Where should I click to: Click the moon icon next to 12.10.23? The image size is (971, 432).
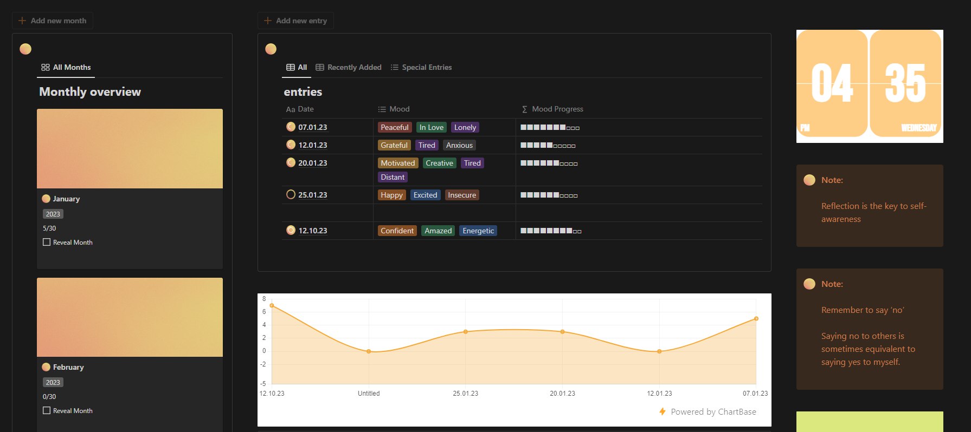point(291,231)
